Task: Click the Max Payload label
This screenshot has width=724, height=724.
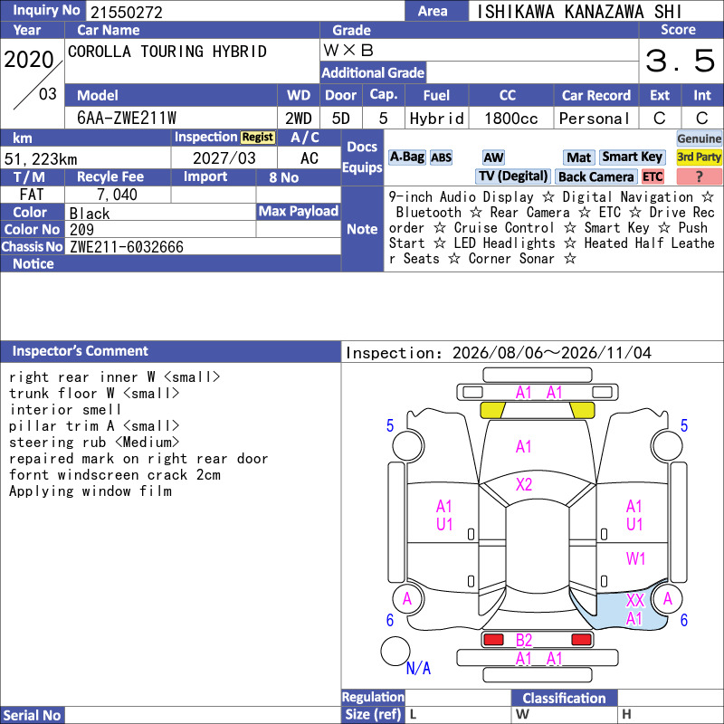Action: [299, 211]
